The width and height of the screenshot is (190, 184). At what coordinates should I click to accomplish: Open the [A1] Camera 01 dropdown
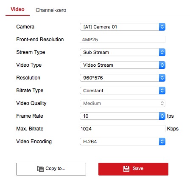click(123, 27)
